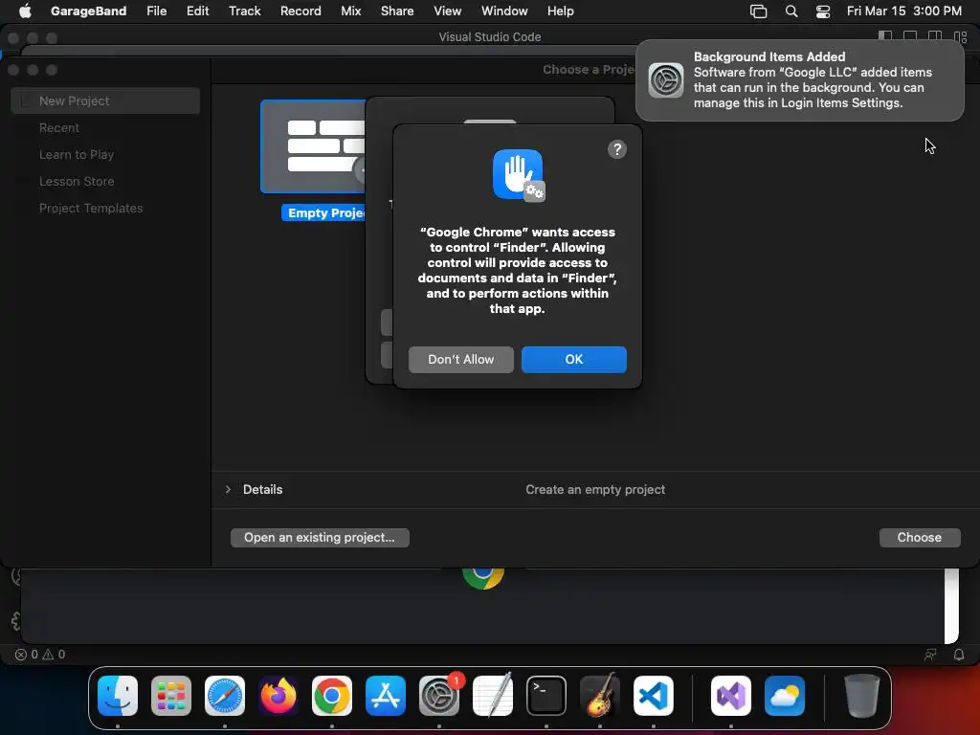Click the date and time in menu bar
The height and width of the screenshot is (735, 980).
[x=903, y=11]
